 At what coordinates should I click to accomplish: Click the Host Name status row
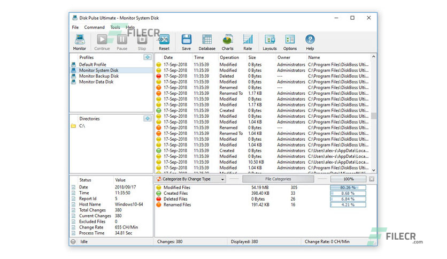[x=111, y=204]
